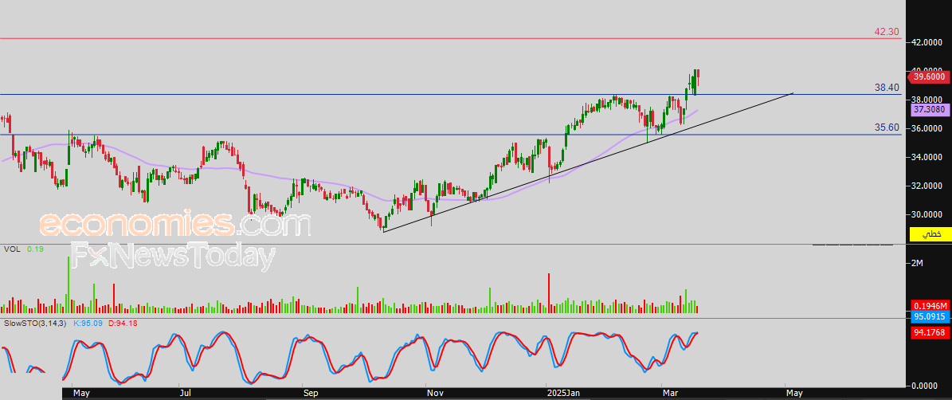Select the red 39.6000 current price tag
The image size is (952, 400).
tap(930, 76)
